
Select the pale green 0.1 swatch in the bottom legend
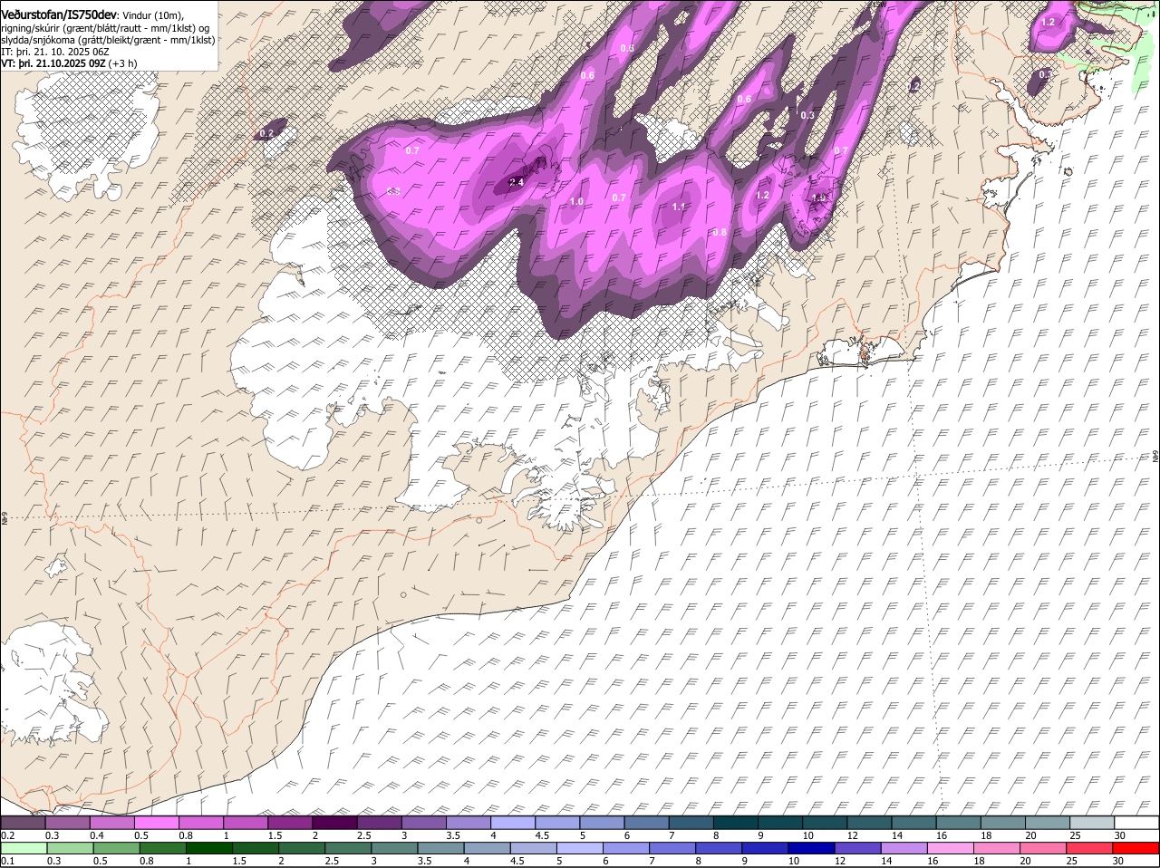tap(24, 848)
